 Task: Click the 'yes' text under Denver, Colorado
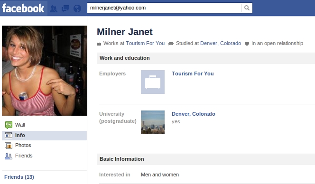click(176, 122)
